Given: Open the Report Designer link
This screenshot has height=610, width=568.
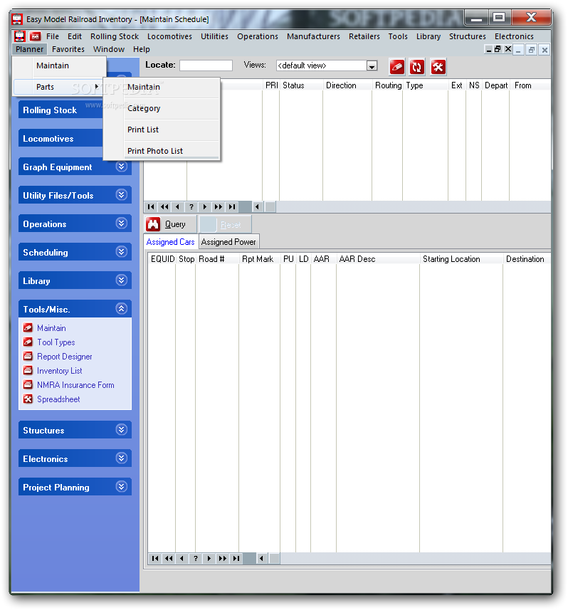Looking at the screenshot, I should 65,357.
